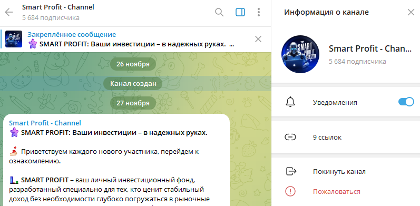Toggle the side panel icon in the header
The width and height of the screenshot is (420, 206).
(240, 12)
